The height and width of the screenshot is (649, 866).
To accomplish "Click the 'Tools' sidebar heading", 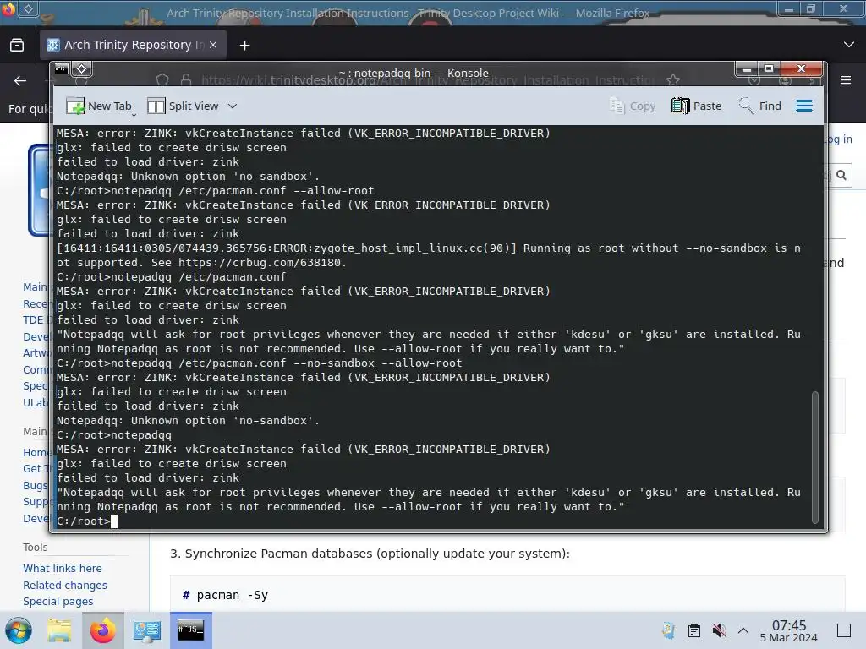I will (x=36, y=548).
